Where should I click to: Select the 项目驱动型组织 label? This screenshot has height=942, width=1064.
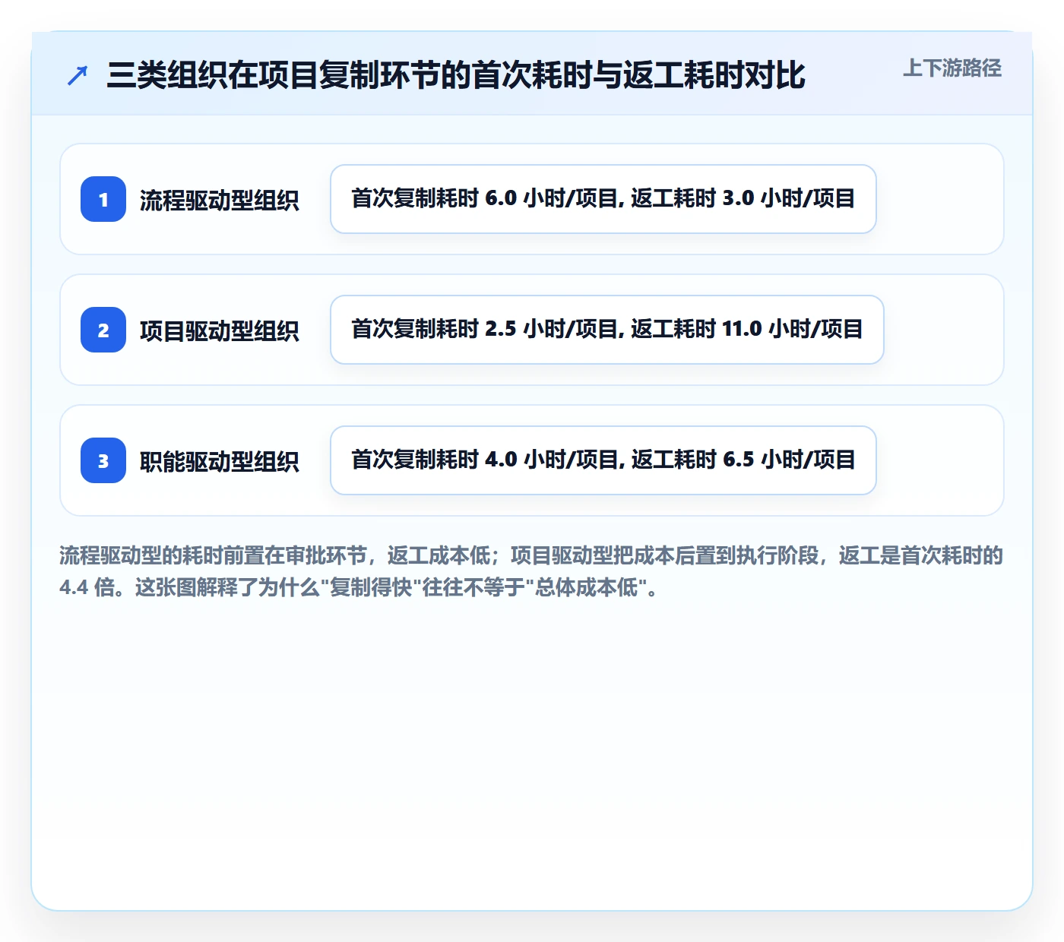tap(220, 330)
